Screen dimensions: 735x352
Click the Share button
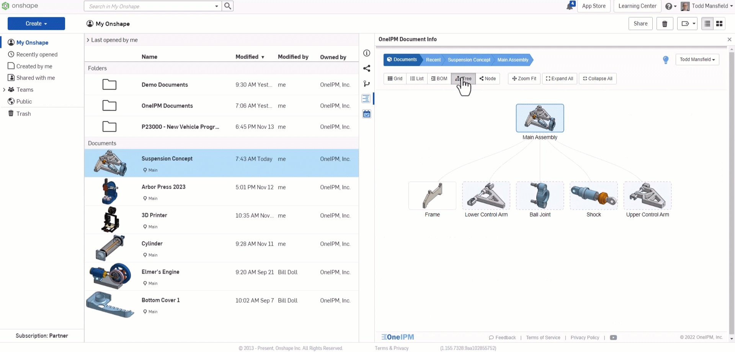click(x=640, y=24)
